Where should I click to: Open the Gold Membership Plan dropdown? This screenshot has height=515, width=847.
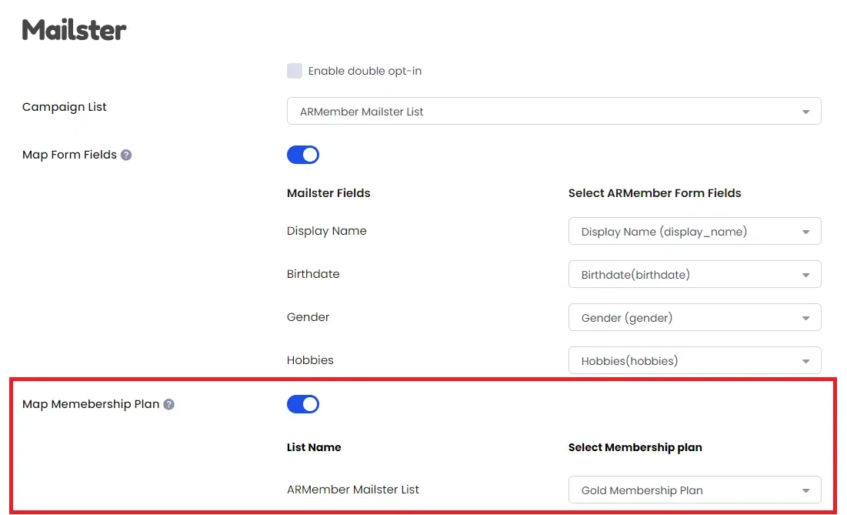[x=695, y=490]
